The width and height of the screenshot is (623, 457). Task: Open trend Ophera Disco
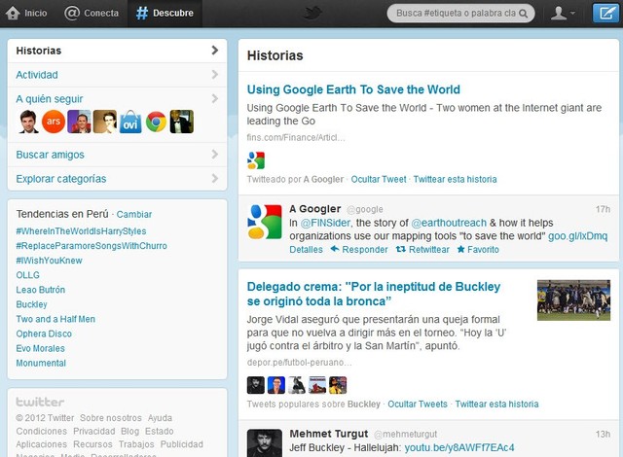point(44,334)
